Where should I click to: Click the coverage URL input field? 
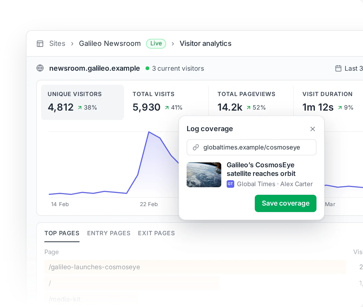pyautogui.click(x=252, y=147)
